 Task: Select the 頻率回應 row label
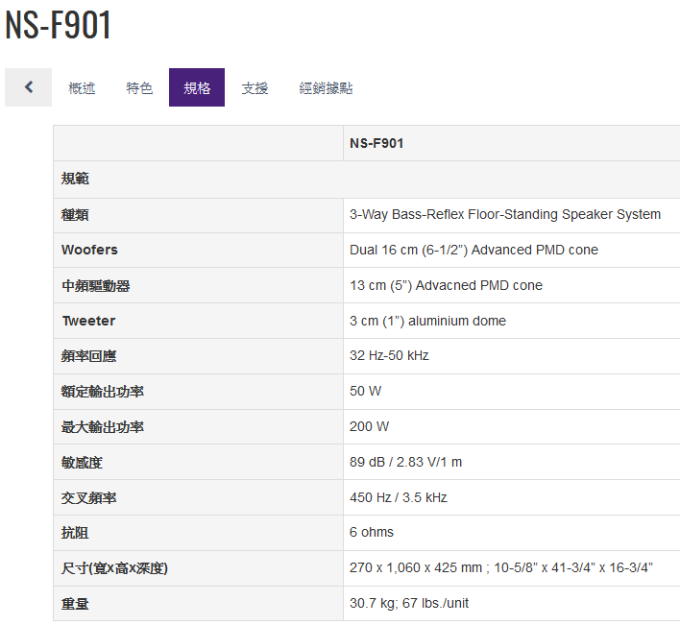tap(88, 356)
